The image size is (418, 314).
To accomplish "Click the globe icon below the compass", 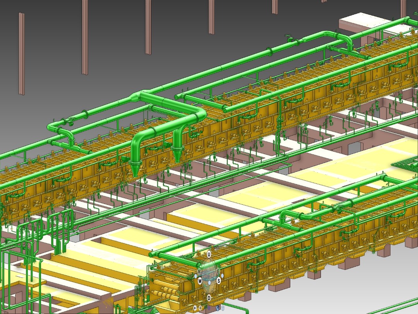I will pos(218,308).
